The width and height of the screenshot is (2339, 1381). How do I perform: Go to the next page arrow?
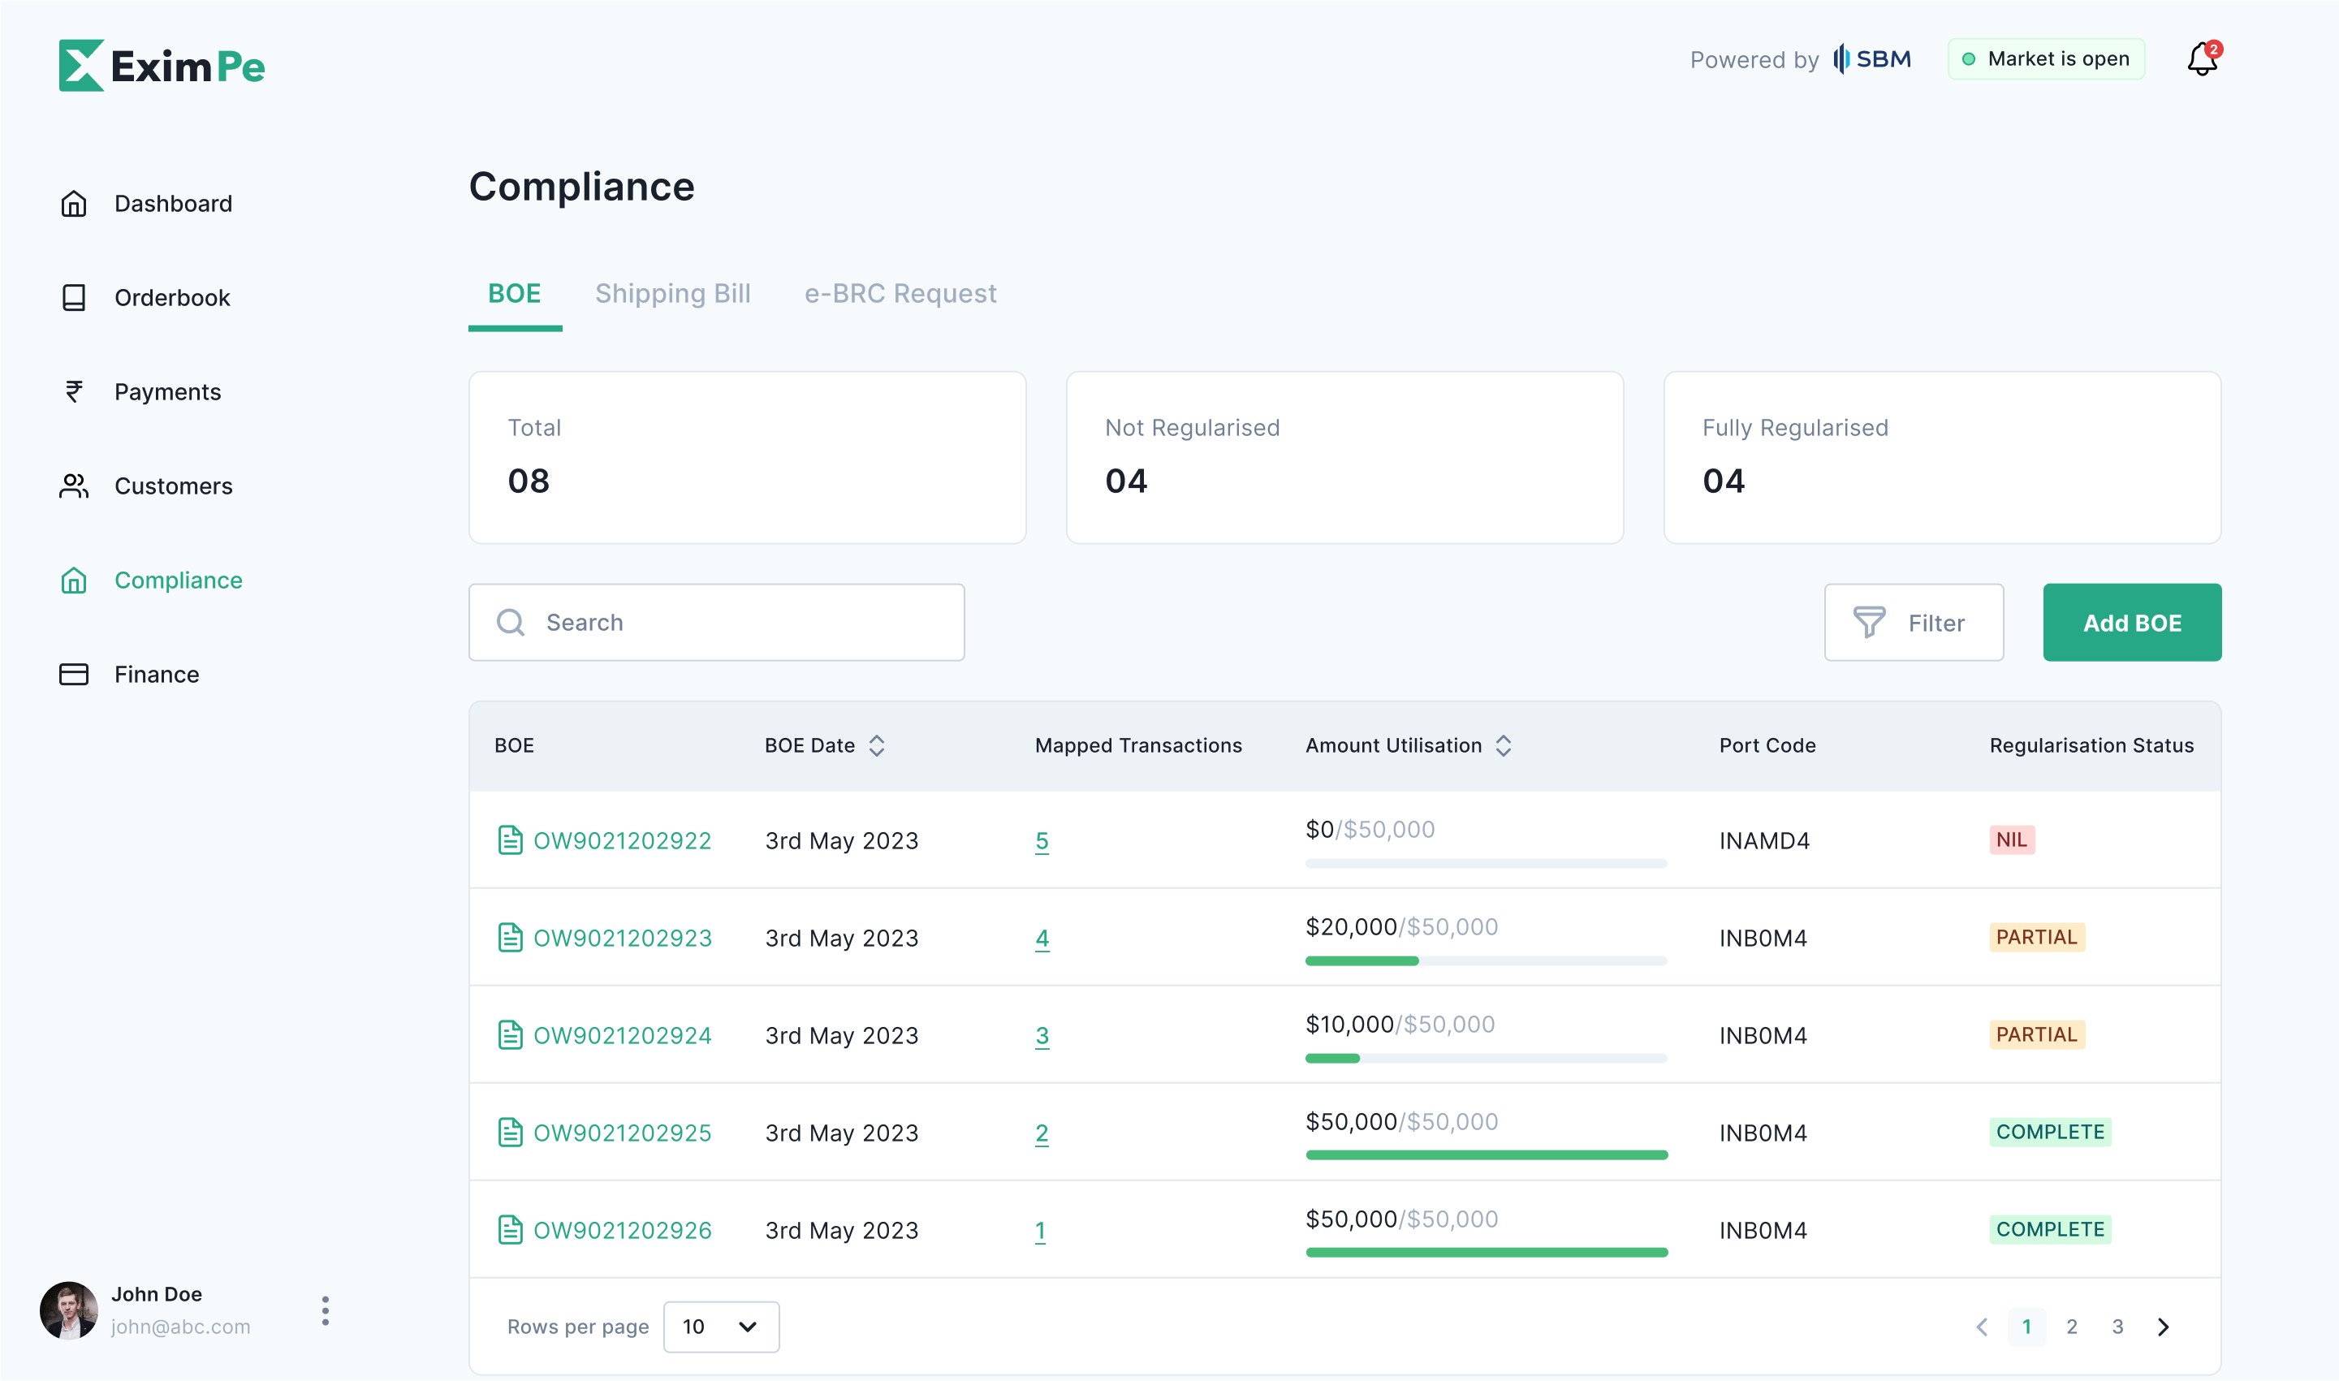(2163, 1327)
